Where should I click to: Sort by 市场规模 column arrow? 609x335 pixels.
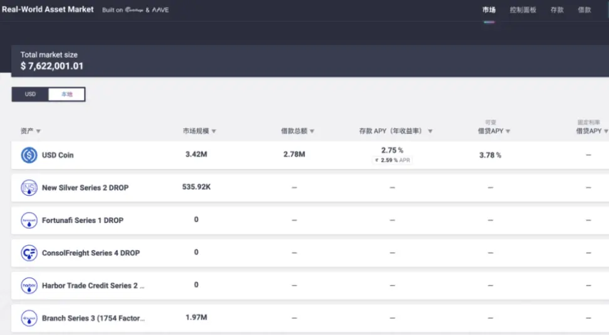pos(214,131)
